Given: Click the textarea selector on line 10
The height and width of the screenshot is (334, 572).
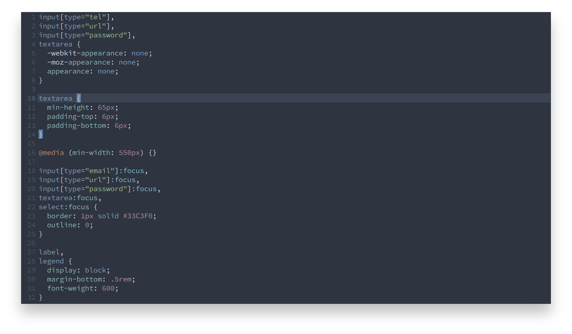Looking at the screenshot, I should pyautogui.click(x=55, y=99).
